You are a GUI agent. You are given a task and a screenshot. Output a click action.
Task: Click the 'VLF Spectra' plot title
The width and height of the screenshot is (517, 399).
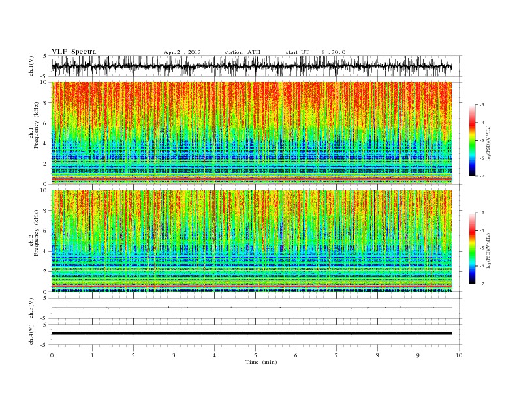click(74, 52)
